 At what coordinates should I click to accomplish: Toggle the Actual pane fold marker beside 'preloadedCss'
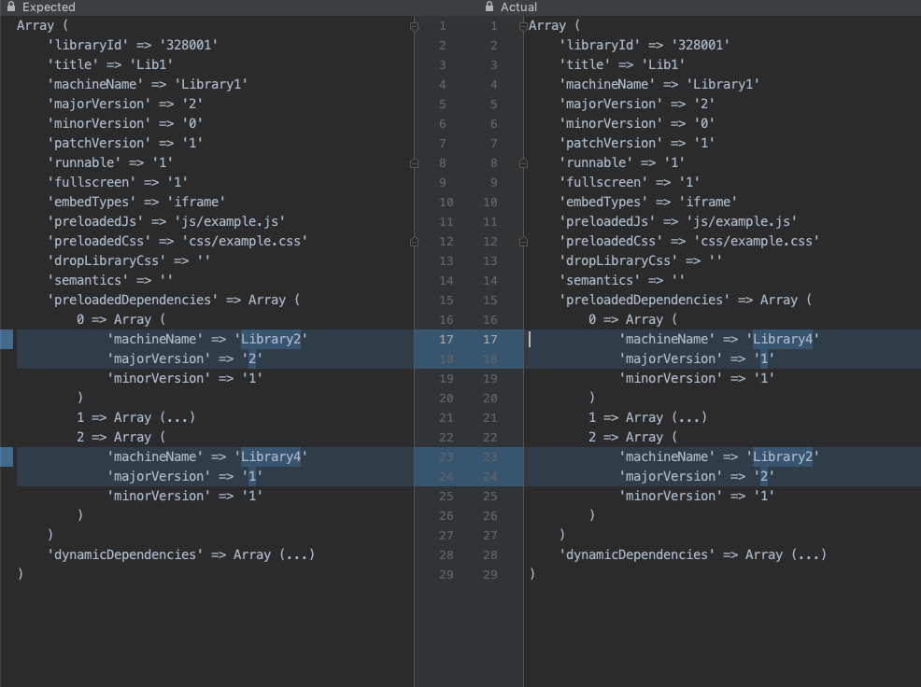[x=523, y=242]
